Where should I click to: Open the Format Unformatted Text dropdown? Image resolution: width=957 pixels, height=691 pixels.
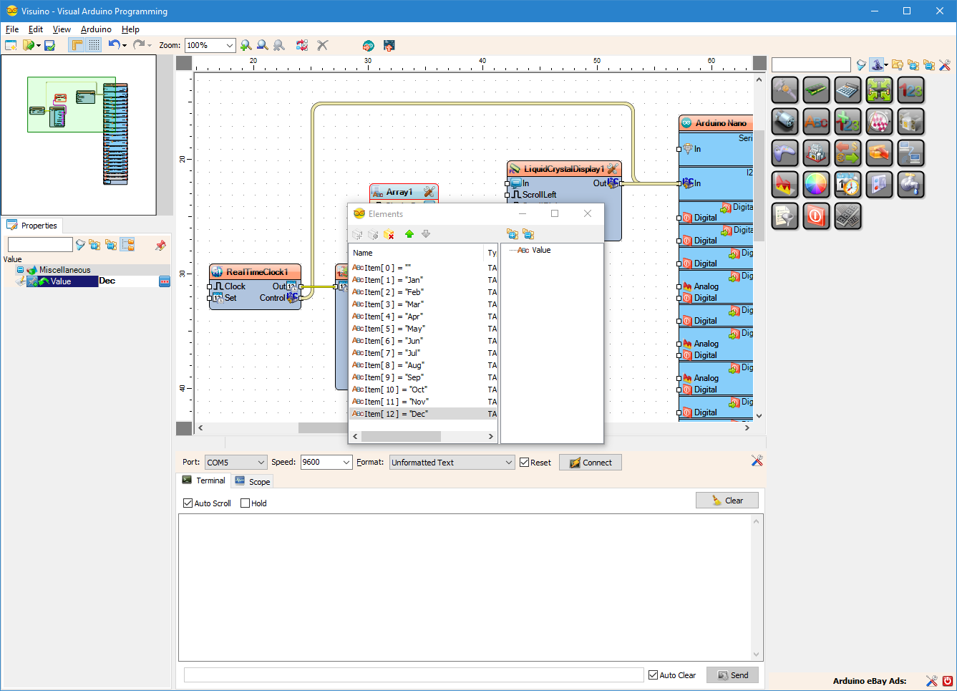(x=509, y=463)
